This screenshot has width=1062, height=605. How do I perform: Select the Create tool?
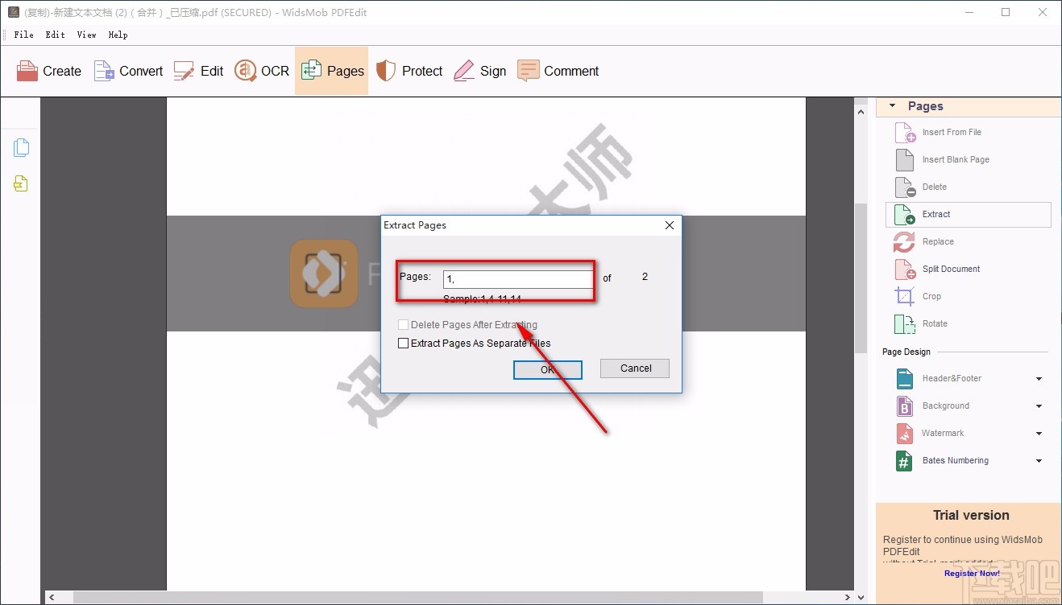point(48,71)
